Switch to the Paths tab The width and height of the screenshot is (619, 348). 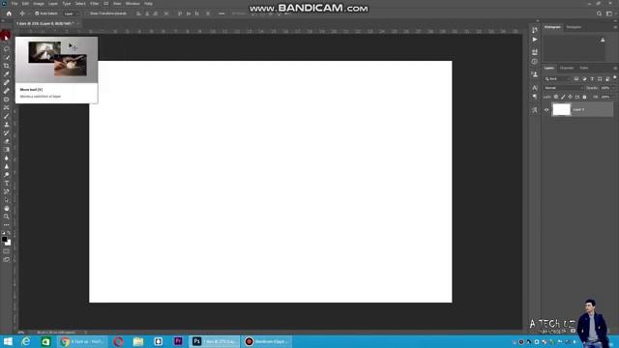584,68
